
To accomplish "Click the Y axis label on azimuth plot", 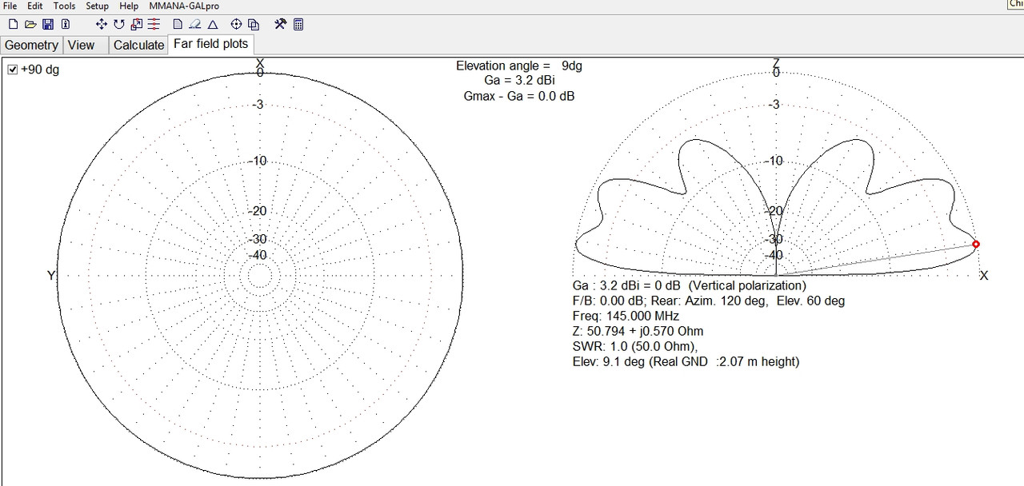I will 51,276.
